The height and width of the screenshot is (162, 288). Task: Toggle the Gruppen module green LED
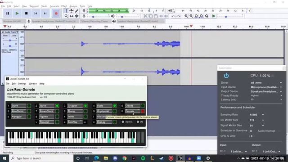[x=85, y=106]
